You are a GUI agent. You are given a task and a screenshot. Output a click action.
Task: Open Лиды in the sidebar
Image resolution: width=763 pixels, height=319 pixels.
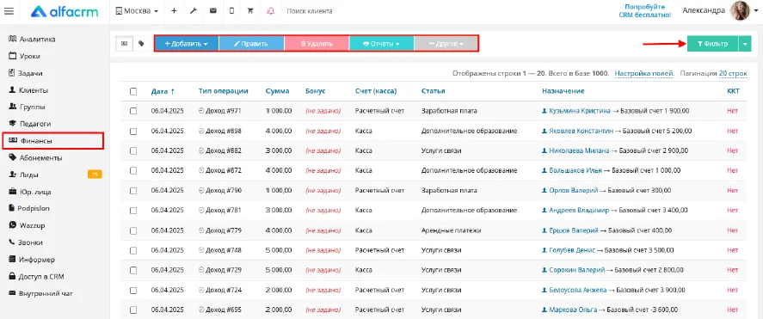pos(24,175)
